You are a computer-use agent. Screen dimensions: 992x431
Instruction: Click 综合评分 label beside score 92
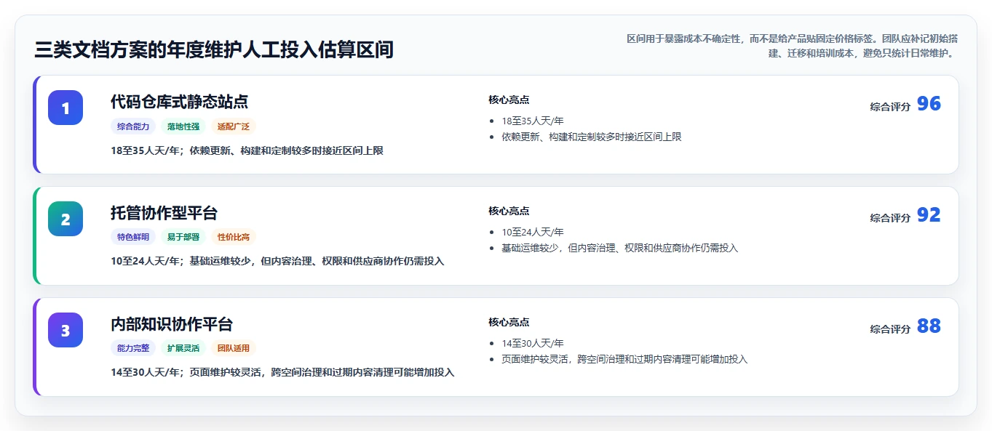pos(890,217)
